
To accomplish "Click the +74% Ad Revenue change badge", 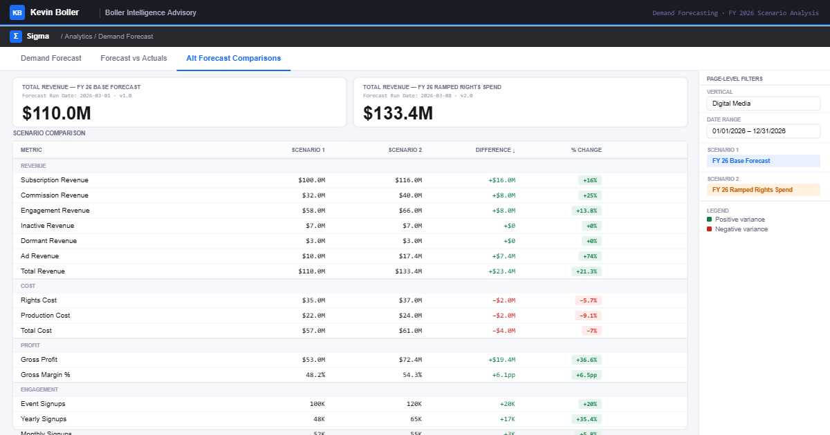I will [x=590, y=256].
